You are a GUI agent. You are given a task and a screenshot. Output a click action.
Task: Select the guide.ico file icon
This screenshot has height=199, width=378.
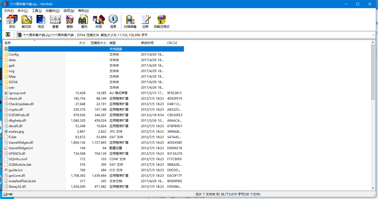(x=6, y=170)
